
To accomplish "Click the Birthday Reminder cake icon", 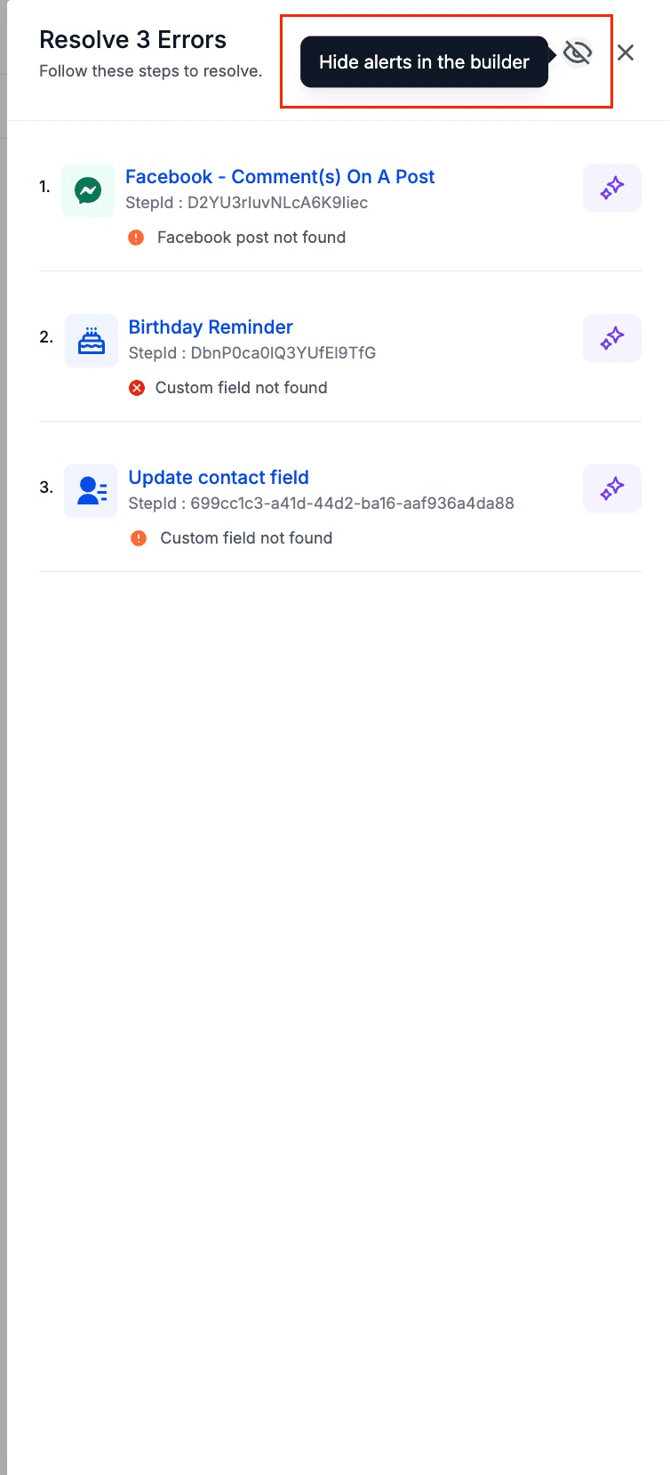I will click(92, 341).
